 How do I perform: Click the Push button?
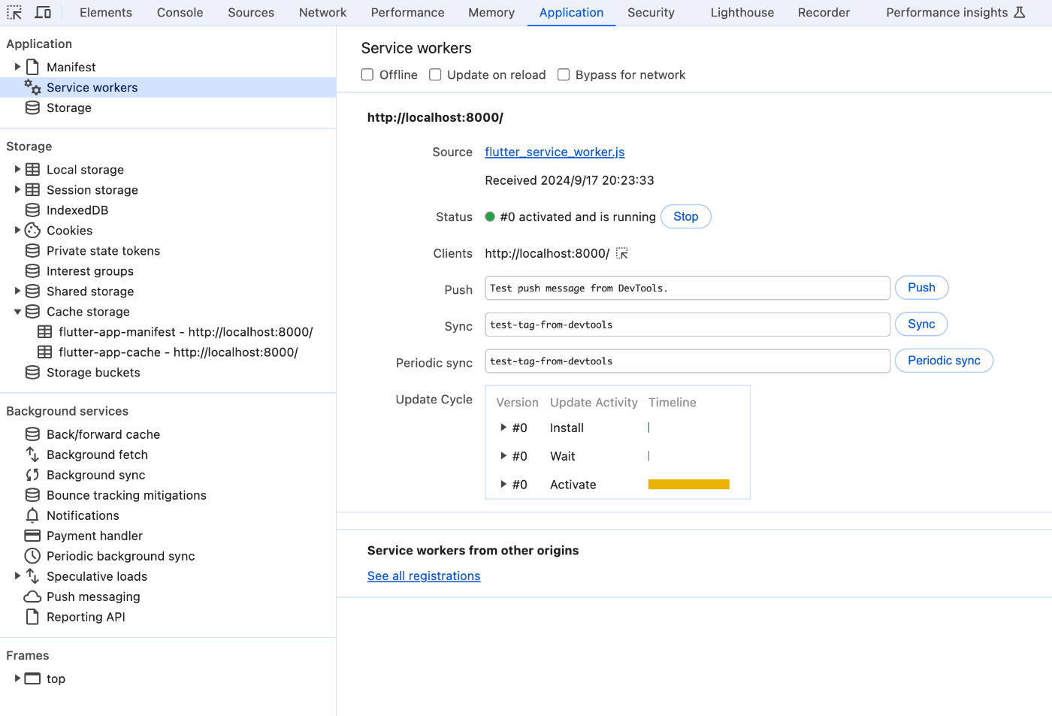click(921, 288)
